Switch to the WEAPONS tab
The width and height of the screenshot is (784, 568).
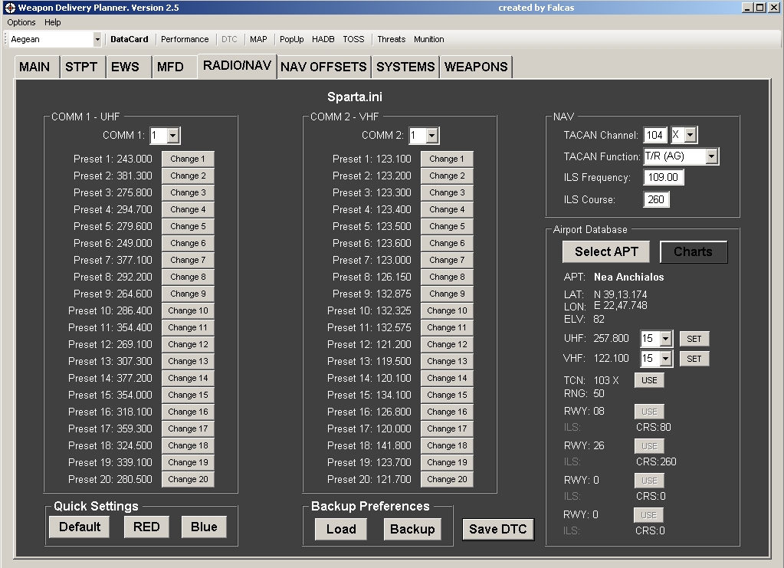point(476,67)
